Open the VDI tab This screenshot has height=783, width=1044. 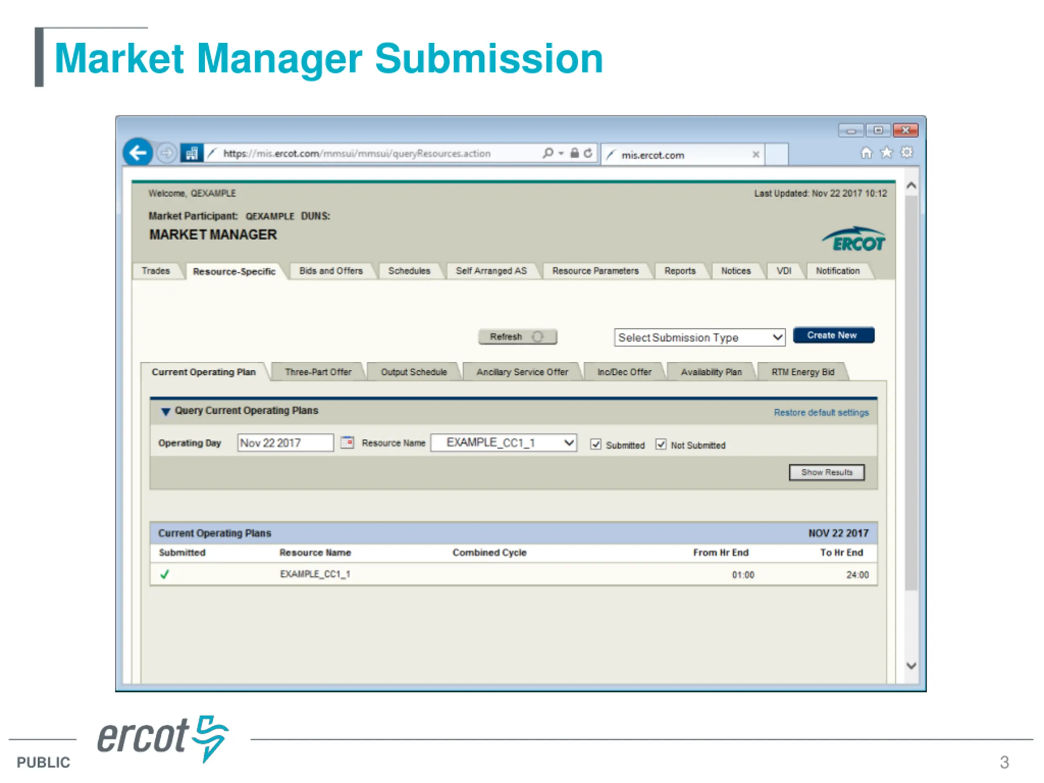click(x=784, y=271)
